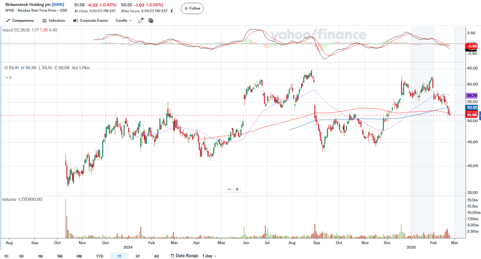
Task: Click the volume 1,737,600.00 label
Action: [x=22, y=200]
